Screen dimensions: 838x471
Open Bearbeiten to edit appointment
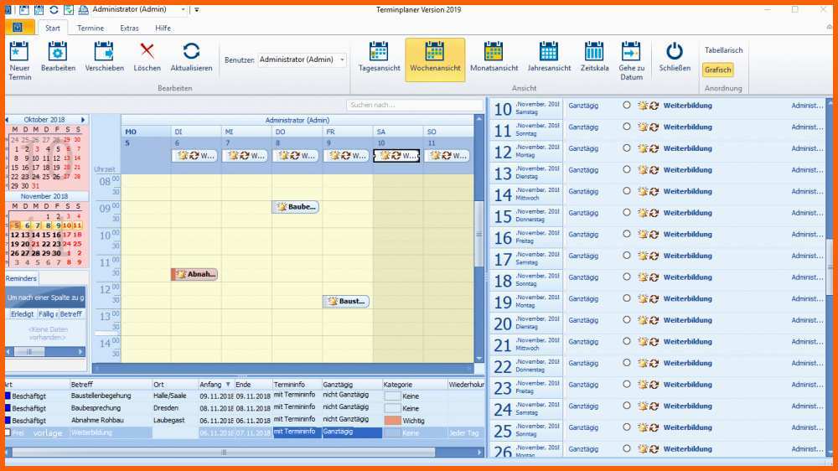point(58,56)
